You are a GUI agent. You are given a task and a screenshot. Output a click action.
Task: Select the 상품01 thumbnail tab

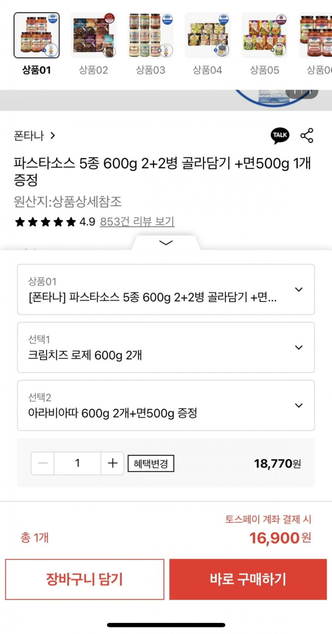point(37,35)
